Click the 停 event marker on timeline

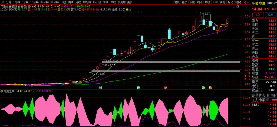138,88
